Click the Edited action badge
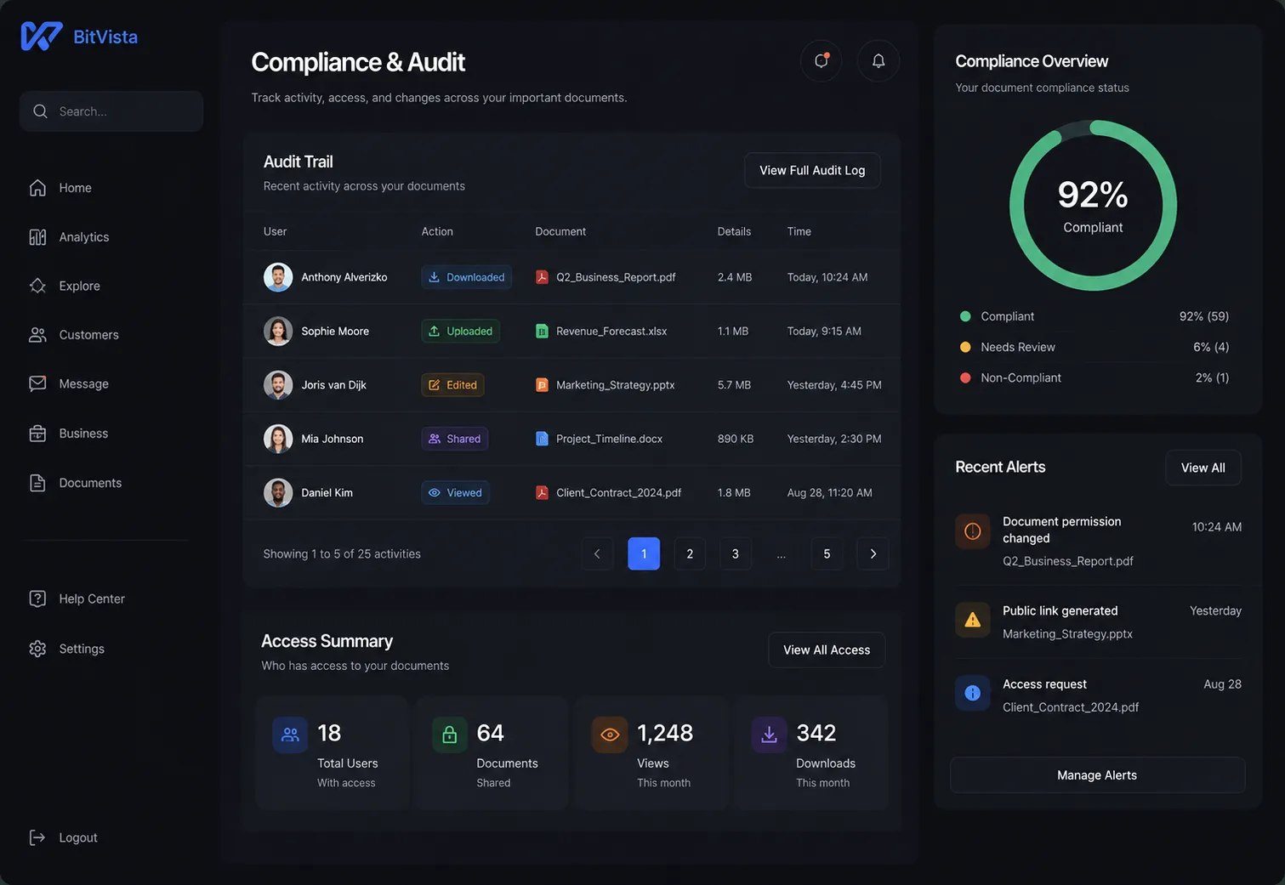1285x885 pixels. [x=452, y=385]
